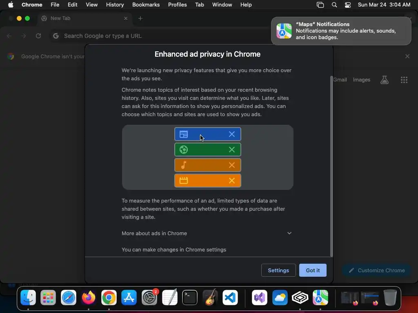Click the clapperboard icon in the bright orange chip
The image size is (418, 313).
(184, 181)
